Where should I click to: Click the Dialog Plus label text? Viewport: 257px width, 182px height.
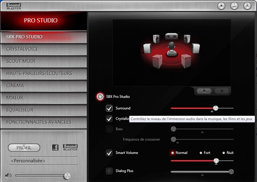tap(125, 171)
